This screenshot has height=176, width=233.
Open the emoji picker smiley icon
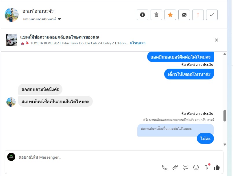(196, 167)
